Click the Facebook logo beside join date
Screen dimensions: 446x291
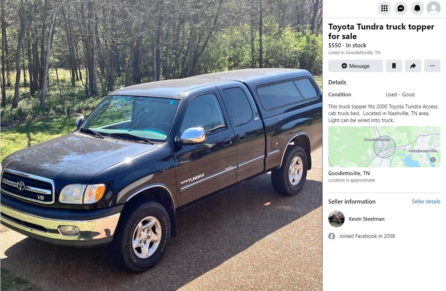(x=332, y=236)
